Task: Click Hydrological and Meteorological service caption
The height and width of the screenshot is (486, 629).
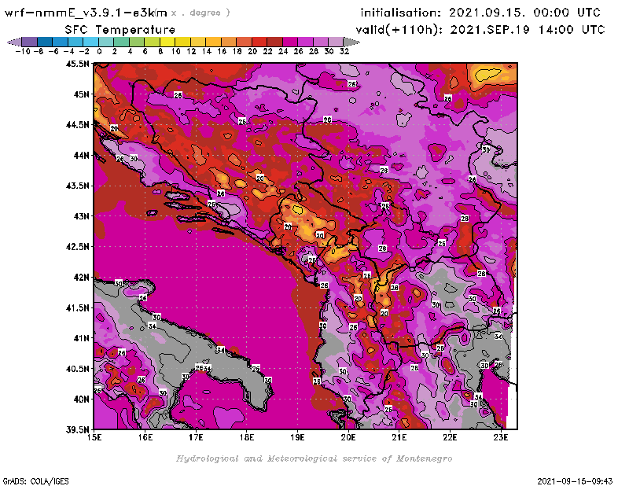Action: tap(314, 458)
